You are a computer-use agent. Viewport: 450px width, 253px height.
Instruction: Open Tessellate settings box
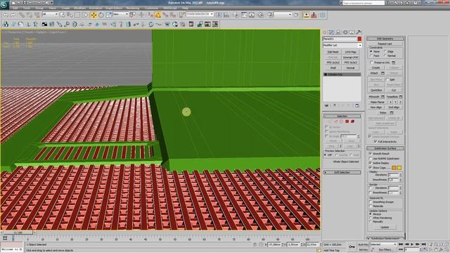tap(401, 97)
